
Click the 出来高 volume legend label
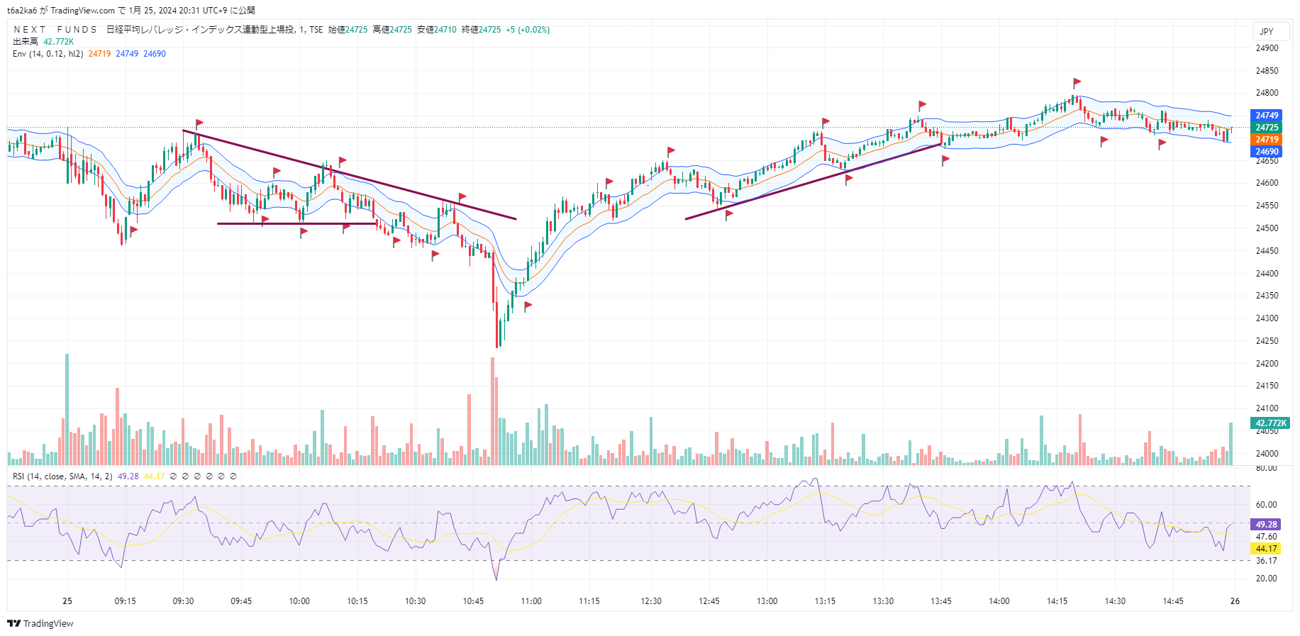tap(26, 42)
